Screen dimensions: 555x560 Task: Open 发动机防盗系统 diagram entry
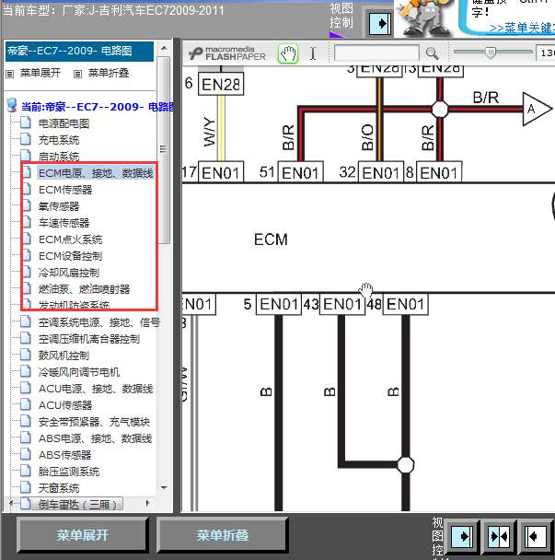74,306
